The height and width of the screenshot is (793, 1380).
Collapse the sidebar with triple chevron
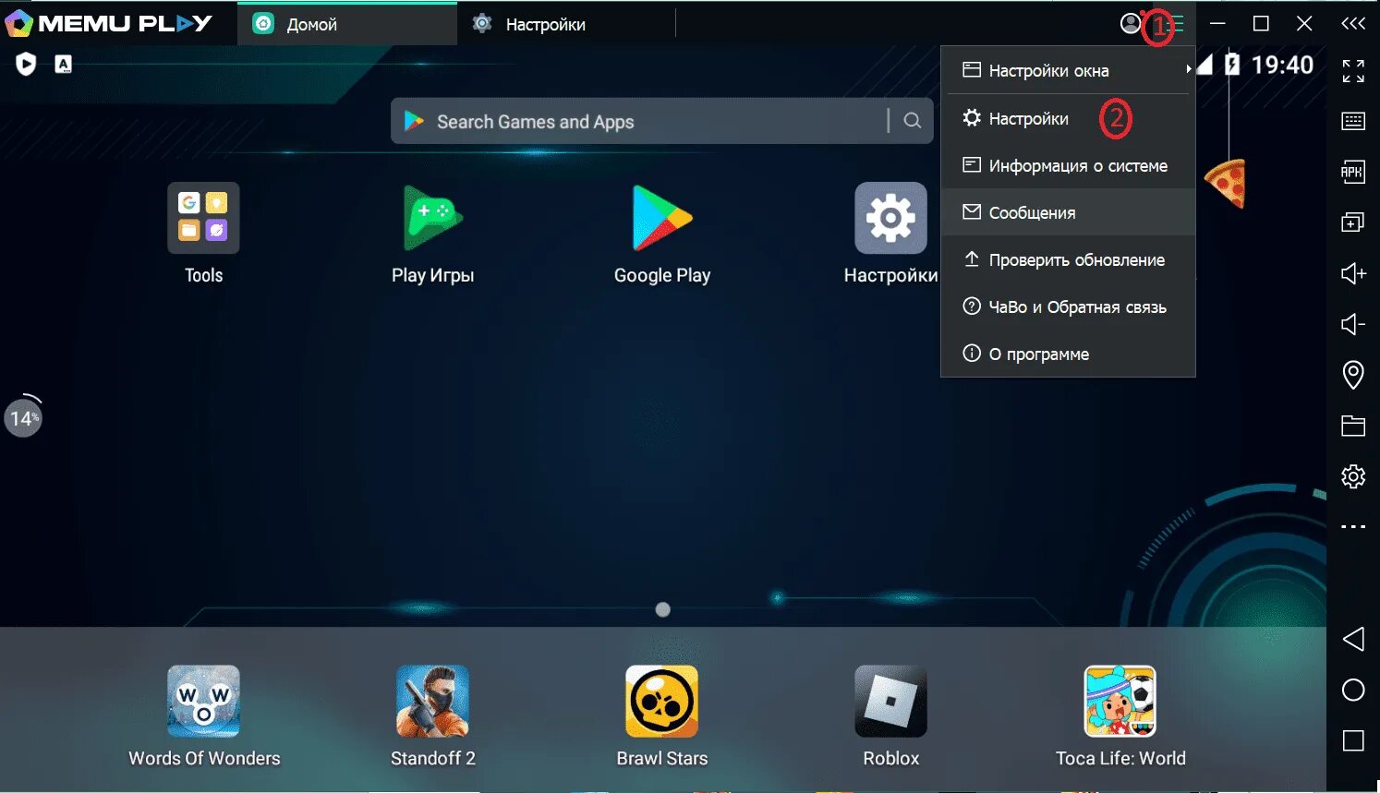1353,24
